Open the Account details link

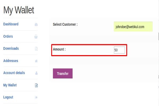pos(14,73)
